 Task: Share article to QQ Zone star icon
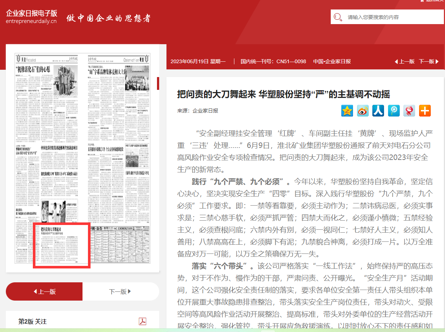(347, 111)
